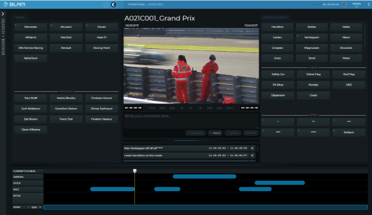372x215 pixels.
Task: Expand the Search + Browse sidebar arrow
Action: [x=3, y=14]
